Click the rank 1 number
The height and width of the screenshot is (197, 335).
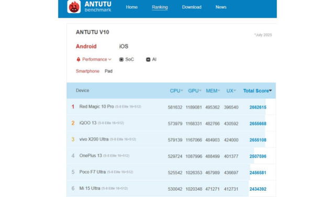(73, 107)
